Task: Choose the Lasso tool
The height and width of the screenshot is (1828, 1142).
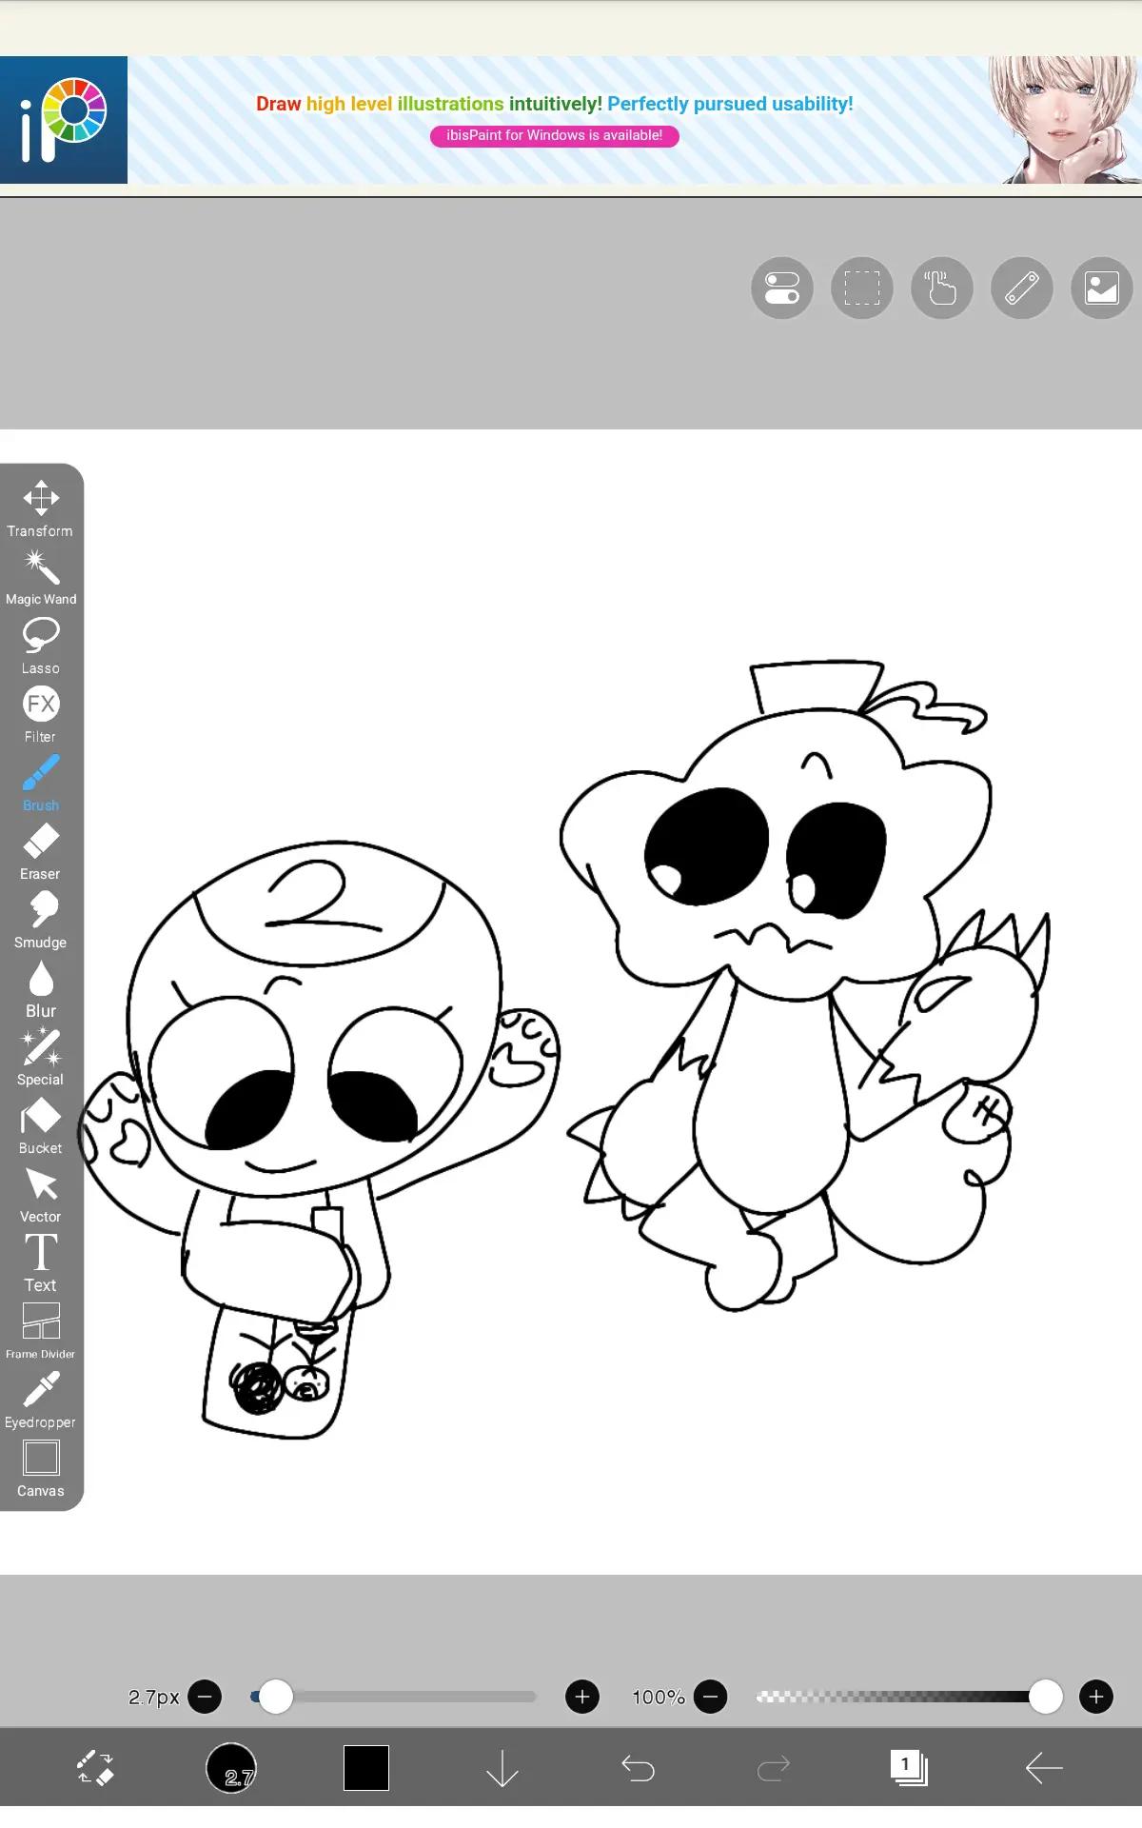Action: (x=41, y=646)
